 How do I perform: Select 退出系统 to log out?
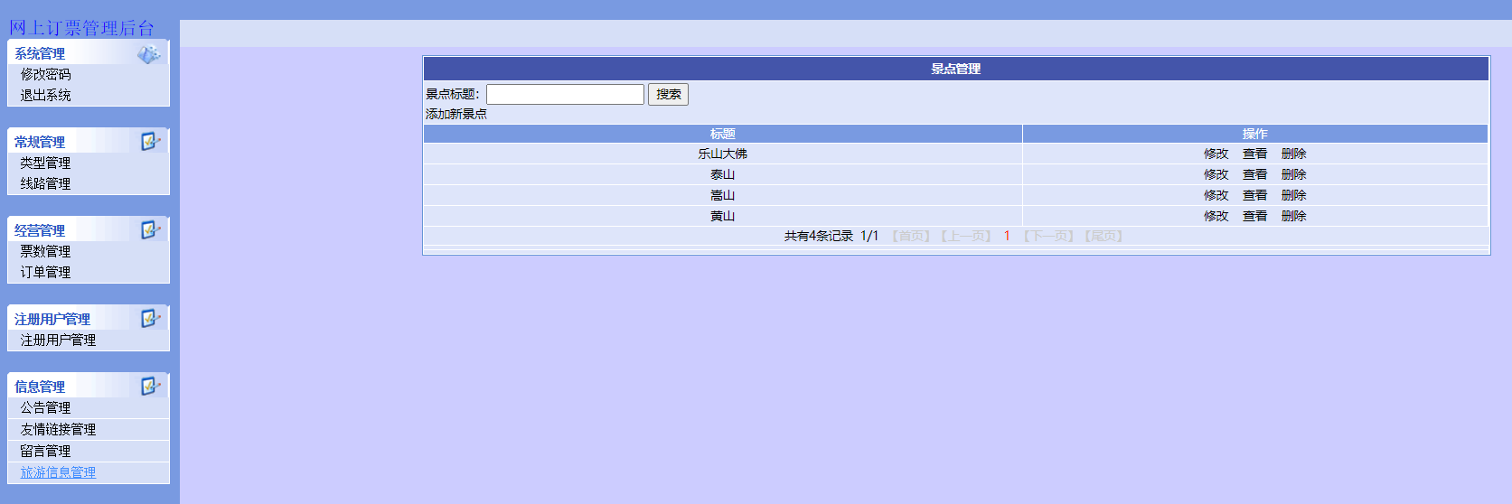(x=45, y=95)
